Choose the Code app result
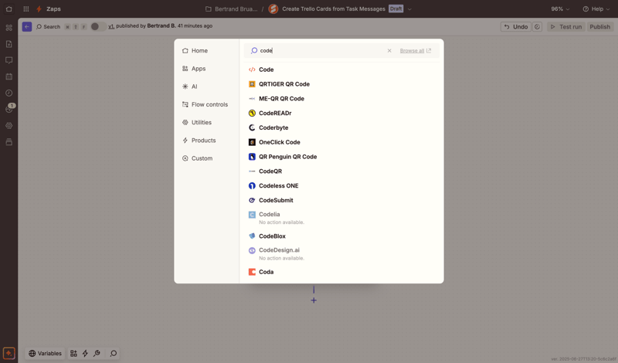The width and height of the screenshot is (618, 363). point(341,70)
